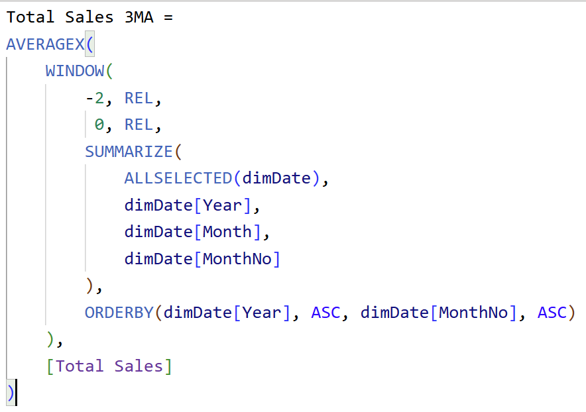Viewport: 586px width, 412px height.
Task: Click the second REL keyword after 0
Action: pos(139,125)
